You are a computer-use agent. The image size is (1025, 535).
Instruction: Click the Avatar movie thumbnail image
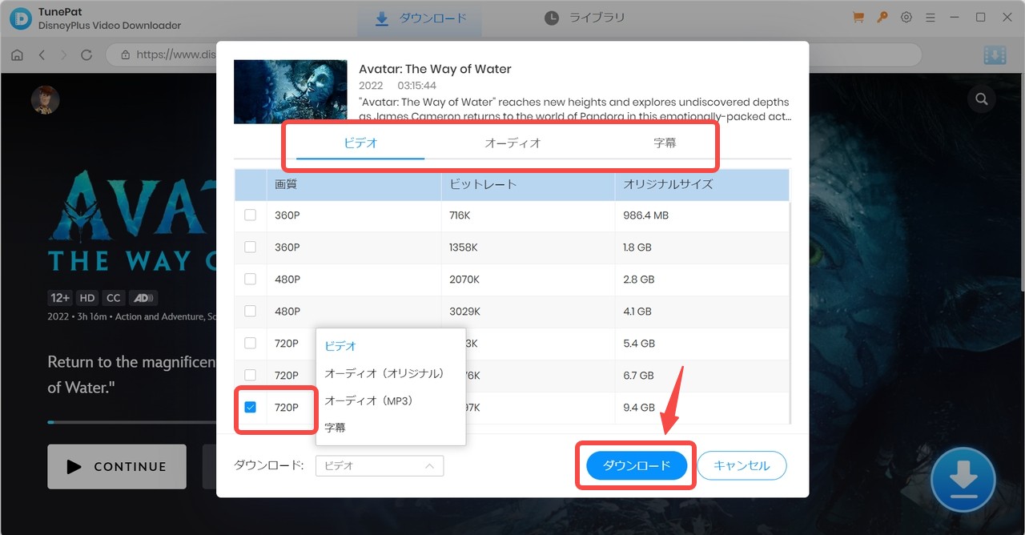pyautogui.click(x=290, y=91)
